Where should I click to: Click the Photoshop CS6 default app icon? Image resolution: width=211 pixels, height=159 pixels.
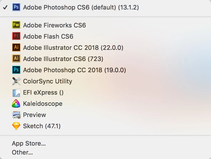coord(16,7)
